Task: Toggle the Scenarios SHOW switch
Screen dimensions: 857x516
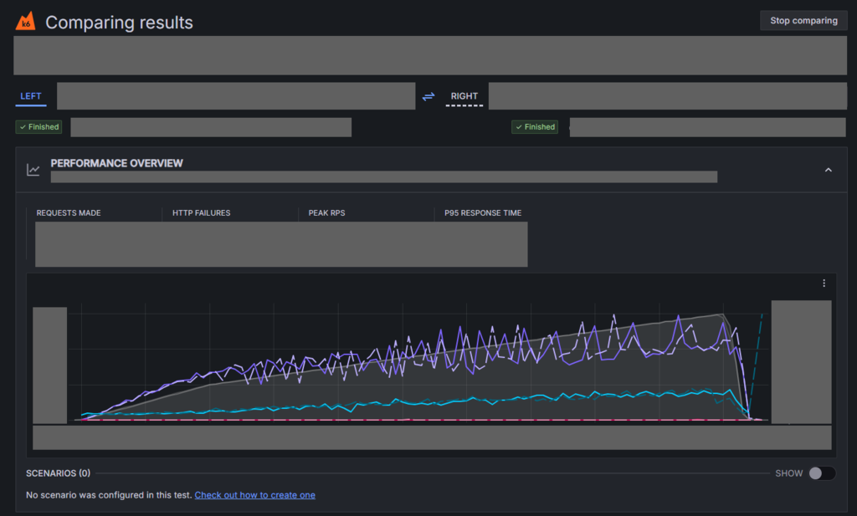Action: (822, 473)
